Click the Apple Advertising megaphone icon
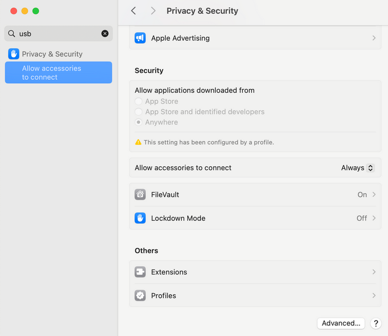388x336 pixels. (x=140, y=38)
